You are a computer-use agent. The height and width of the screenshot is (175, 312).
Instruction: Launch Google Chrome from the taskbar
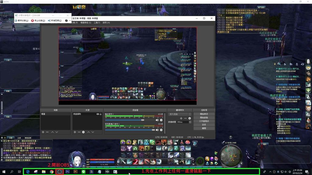click(x=51, y=172)
